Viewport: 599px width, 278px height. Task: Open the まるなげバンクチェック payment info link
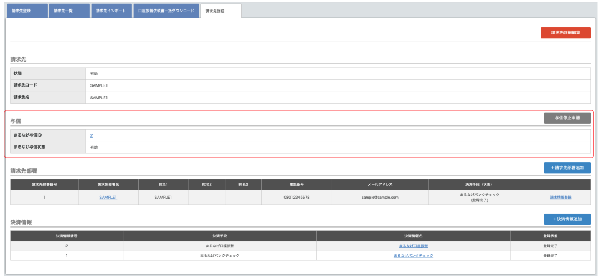pyautogui.click(x=413, y=255)
